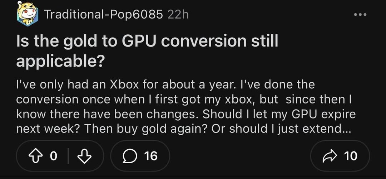This screenshot has height=179, width=386.
Task: Open the Traditional-Pop6085 avatar image
Action: click(28, 14)
